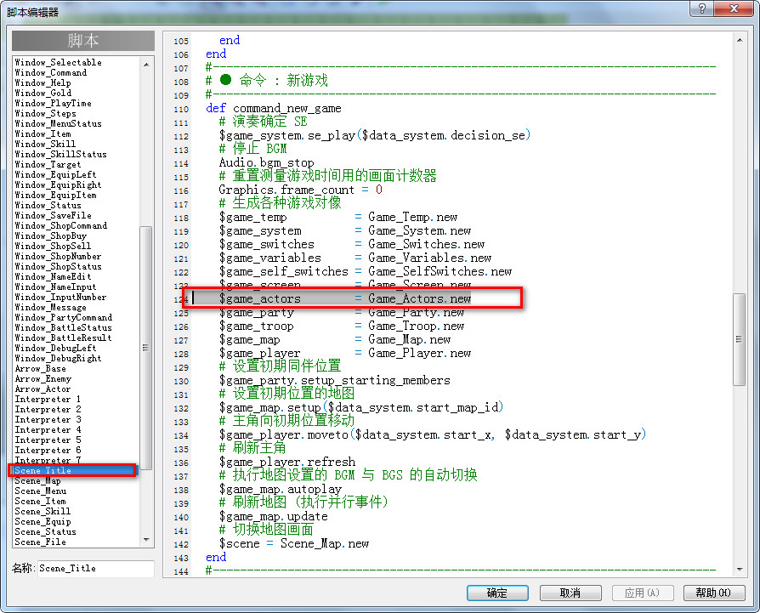This screenshot has width=760, height=613.
Task: Click the 确定 confirm button
Action: (x=497, y=593)
